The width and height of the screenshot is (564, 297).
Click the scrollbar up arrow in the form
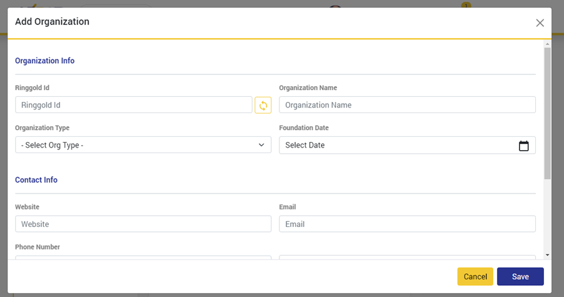[x=547, y=44]
